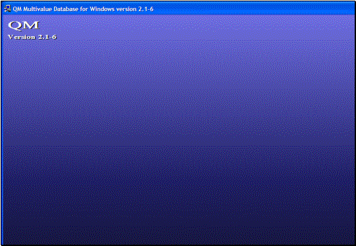The image size is (356, 246).
Task: Click the '2.1-6' version number in title bar
Action: [146, 9]
